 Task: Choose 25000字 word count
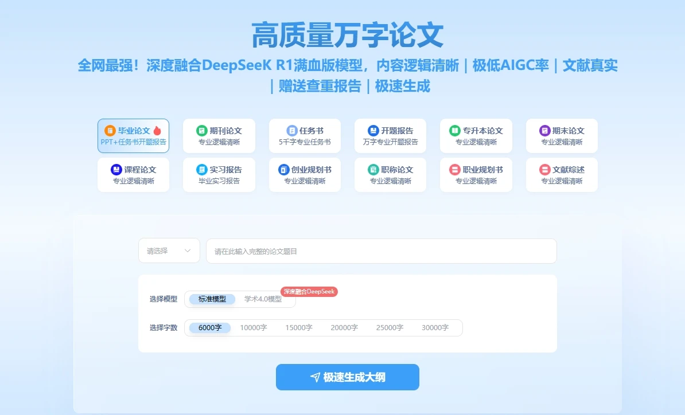[390, 328]
